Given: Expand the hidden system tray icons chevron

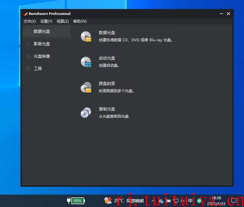Looking at the screenshot, I should (153, 200).
